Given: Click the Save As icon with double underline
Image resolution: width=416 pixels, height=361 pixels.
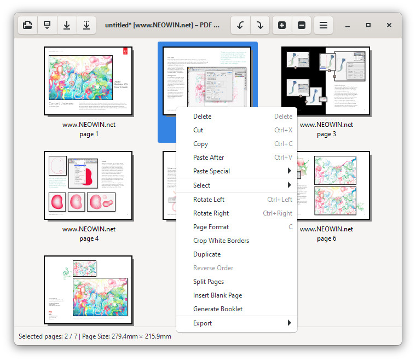Looking at the screenshot, I should click(x=86, y=25).
